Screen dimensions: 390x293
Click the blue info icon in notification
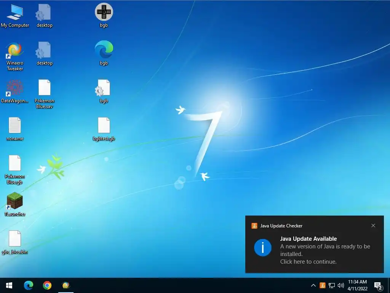click(x=263, y=248)
